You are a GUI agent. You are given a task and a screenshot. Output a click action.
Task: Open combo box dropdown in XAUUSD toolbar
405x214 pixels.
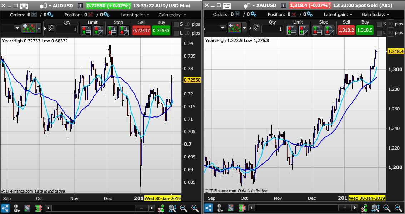coord(223,27)
